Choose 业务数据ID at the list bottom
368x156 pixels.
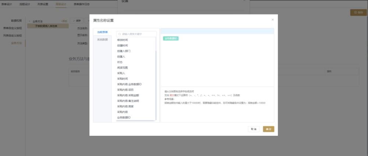coord(124,117)
